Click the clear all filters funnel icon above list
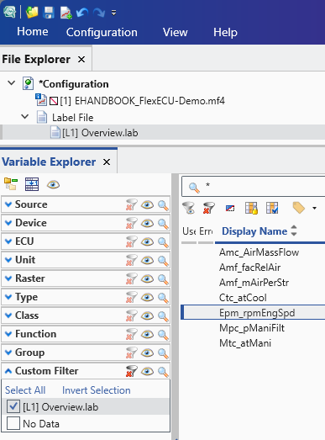 click(x=209, y=208)
